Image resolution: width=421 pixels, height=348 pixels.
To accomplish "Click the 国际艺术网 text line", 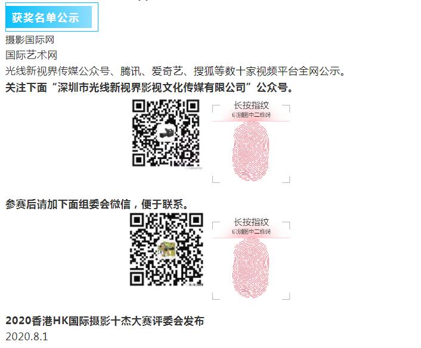I will (32, 55).
